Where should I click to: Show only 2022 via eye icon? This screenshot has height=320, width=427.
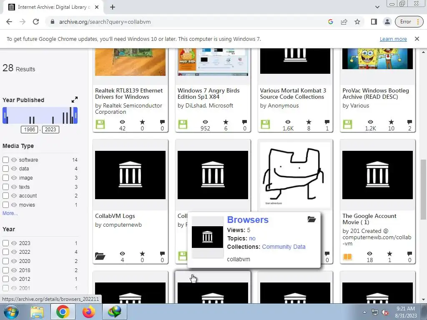(14, 252)
